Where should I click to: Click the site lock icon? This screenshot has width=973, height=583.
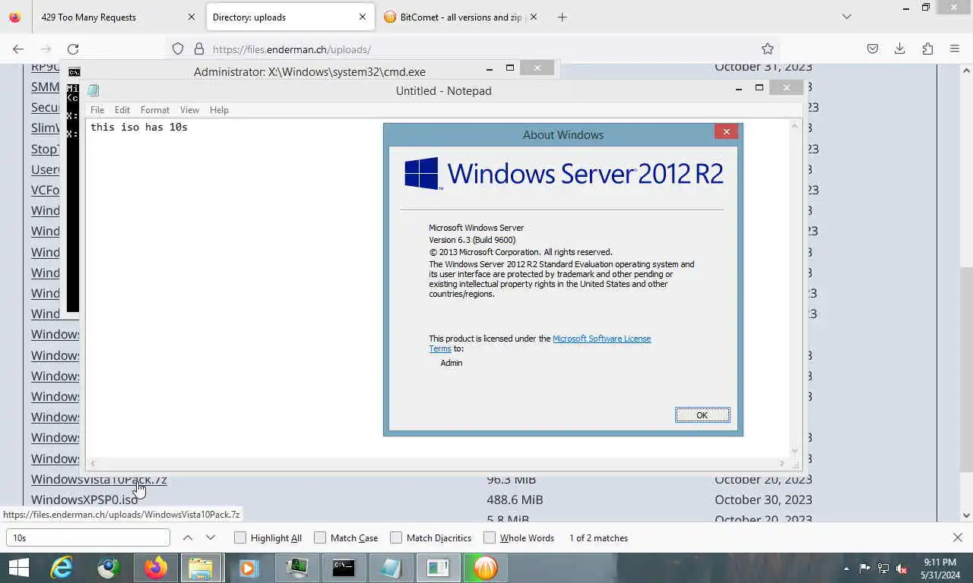tap(199, 49)
